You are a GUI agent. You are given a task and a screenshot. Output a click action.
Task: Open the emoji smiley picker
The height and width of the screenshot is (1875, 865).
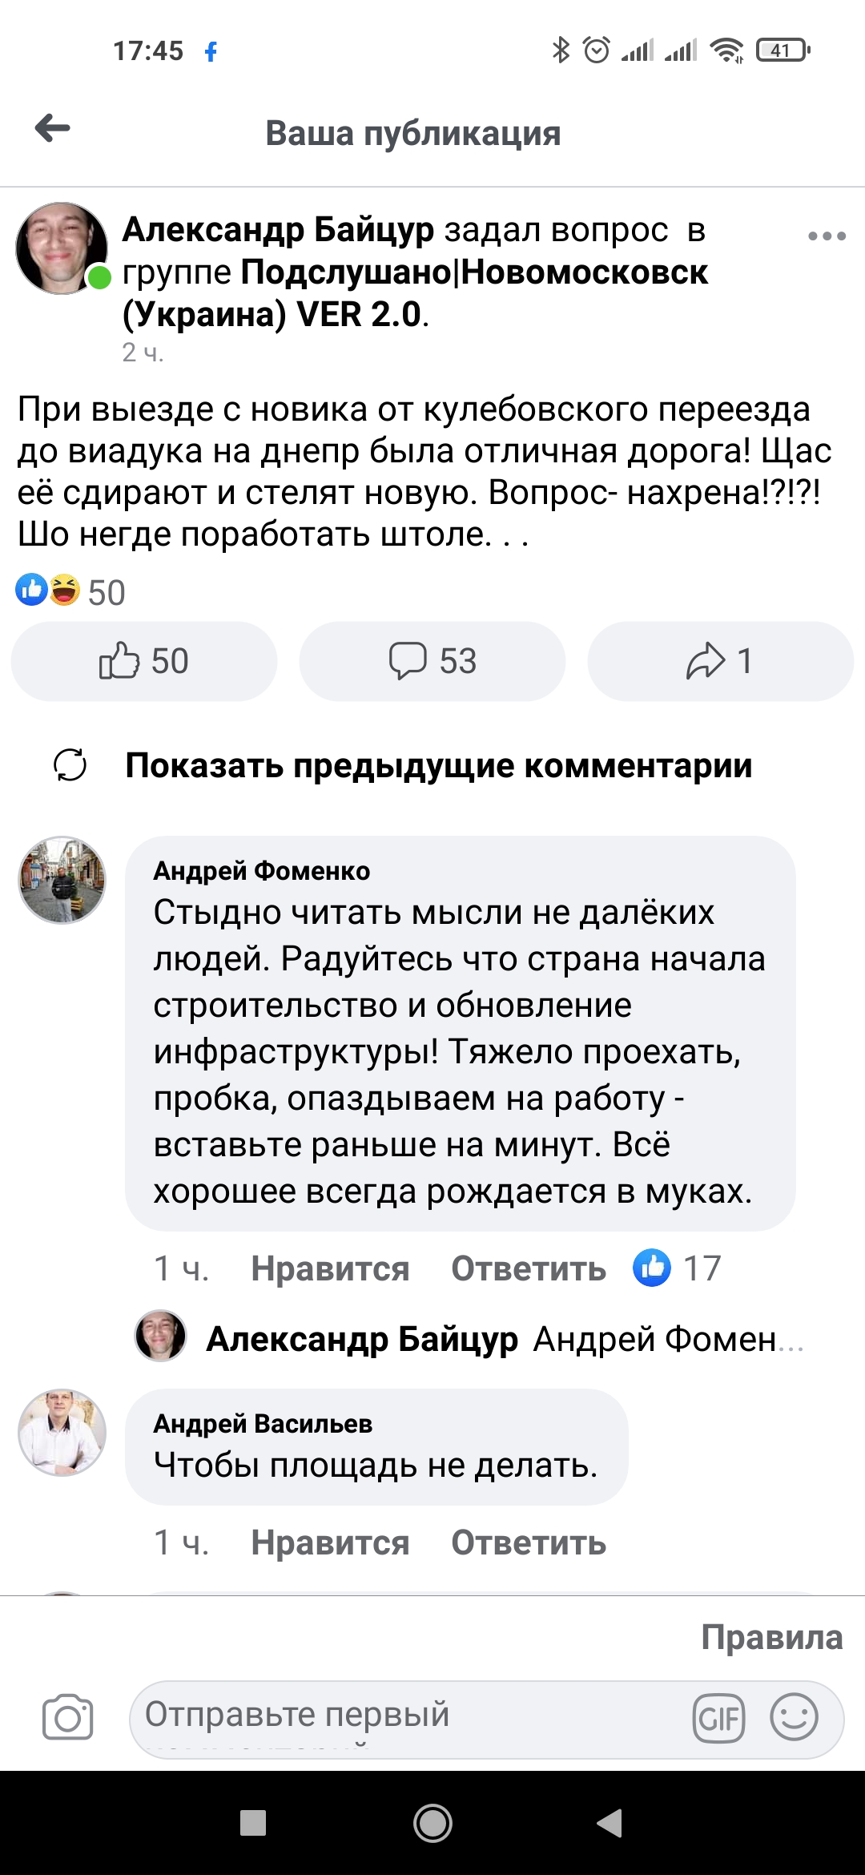[794, 1717]
